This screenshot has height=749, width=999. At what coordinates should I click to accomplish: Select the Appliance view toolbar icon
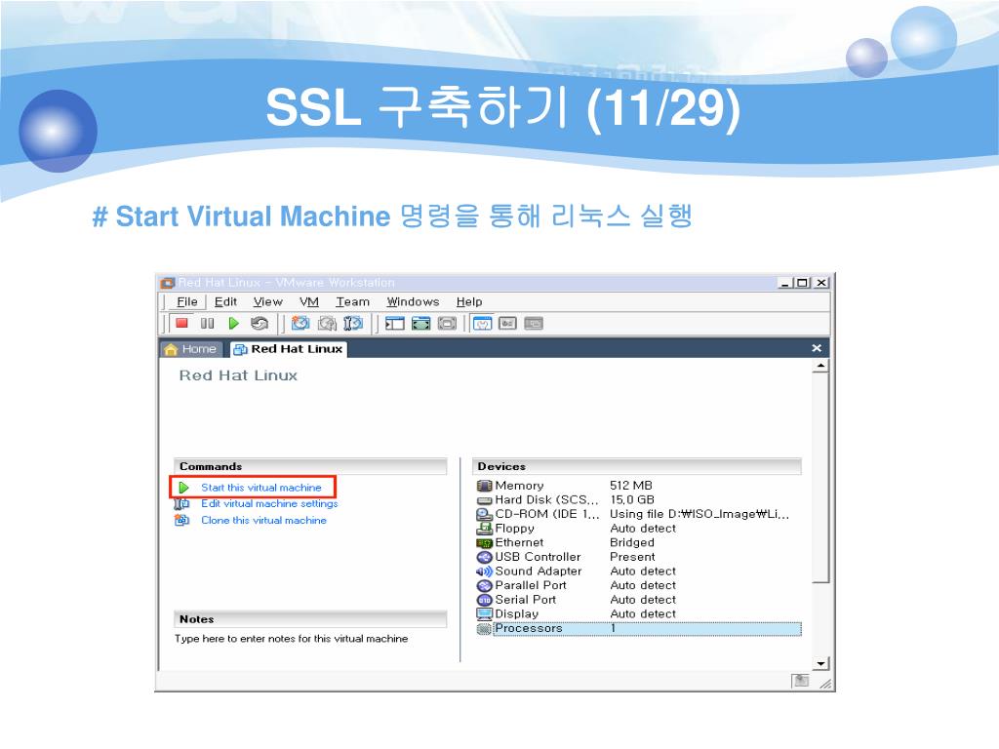click(507, 324)
